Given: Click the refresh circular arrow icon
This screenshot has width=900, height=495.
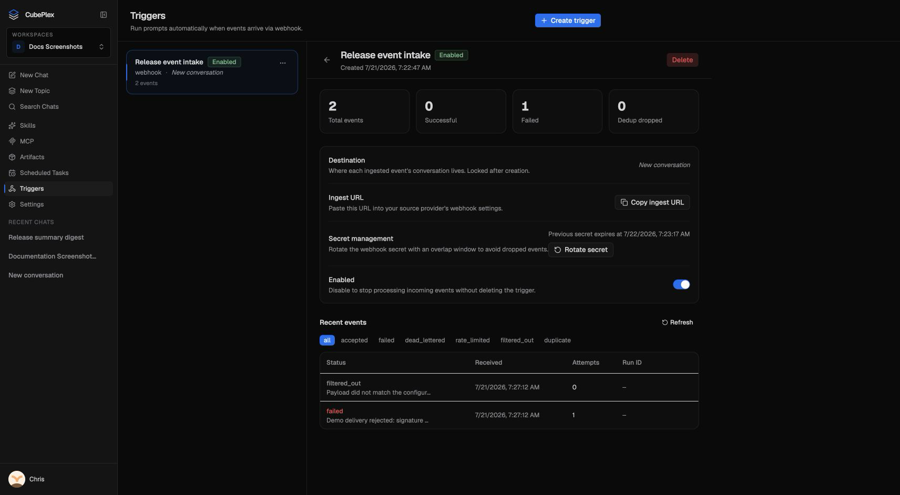Looking at the screenshot, I should tap(664, 323).
